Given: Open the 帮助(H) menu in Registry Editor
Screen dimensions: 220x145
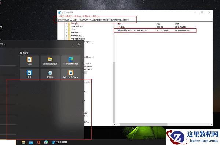Looking at the screenshot, I should click(96, 16).
